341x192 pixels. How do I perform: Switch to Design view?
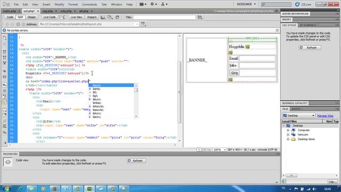pos(31,17)
